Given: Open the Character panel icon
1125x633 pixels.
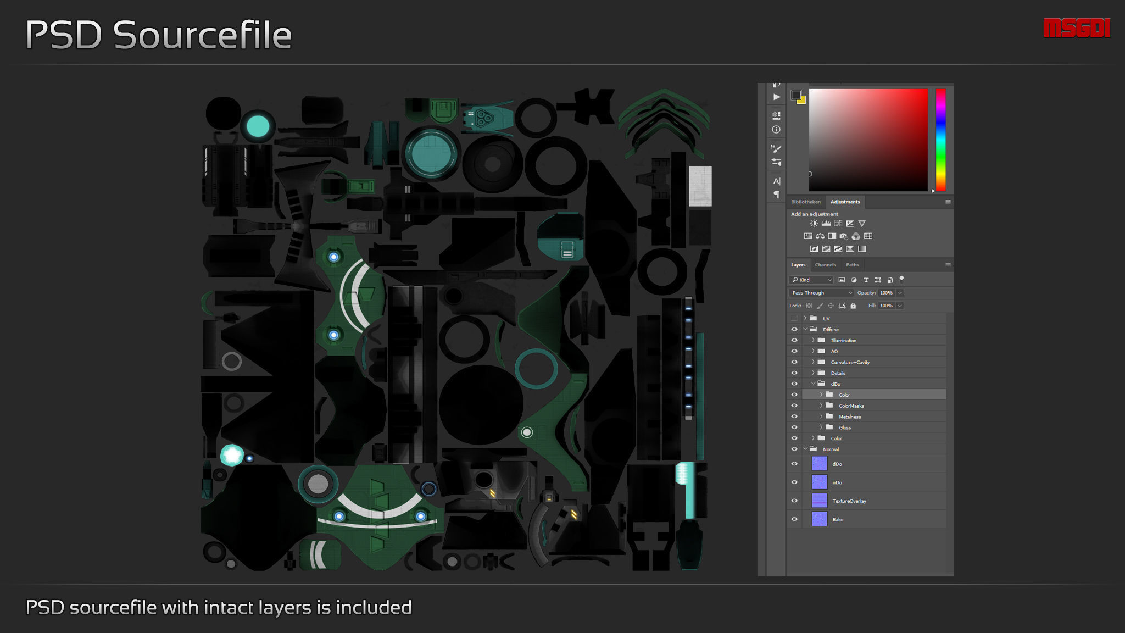Looking at the screenshot, I should (776, 181).
